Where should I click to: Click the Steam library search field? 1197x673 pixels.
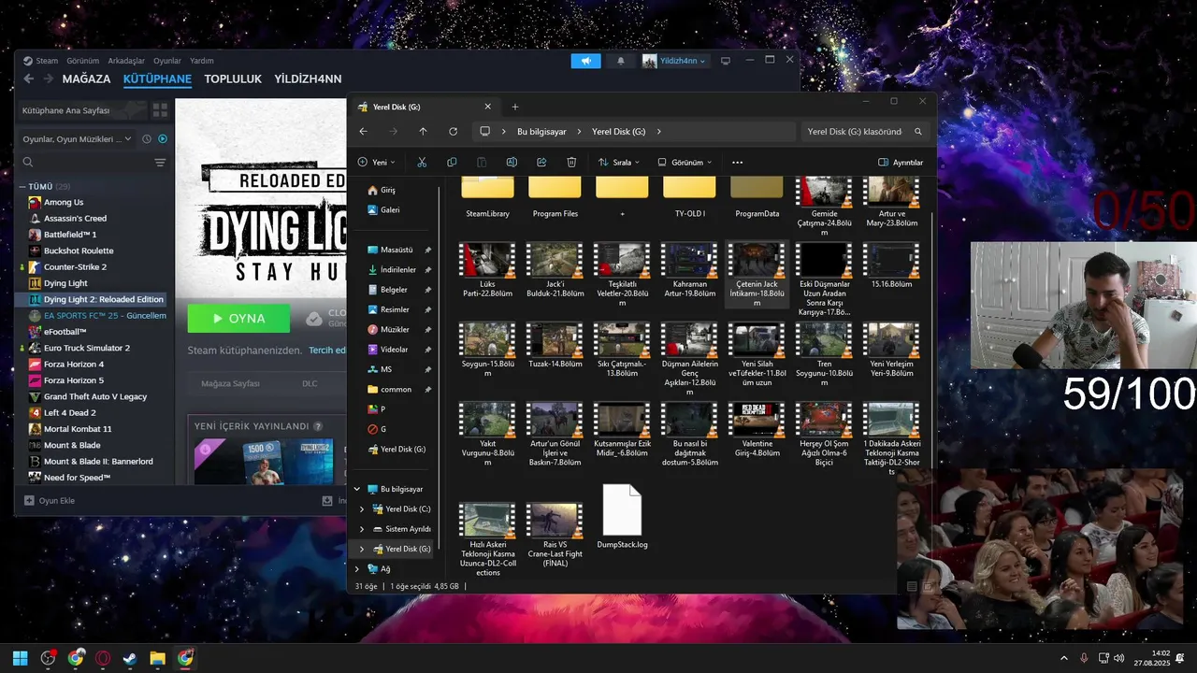89,163
